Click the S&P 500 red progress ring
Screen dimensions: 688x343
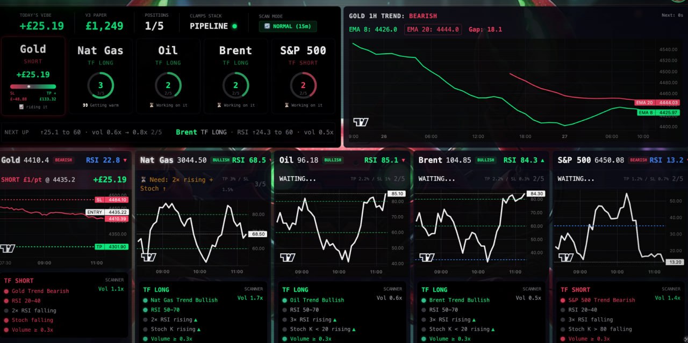[303, 86]
